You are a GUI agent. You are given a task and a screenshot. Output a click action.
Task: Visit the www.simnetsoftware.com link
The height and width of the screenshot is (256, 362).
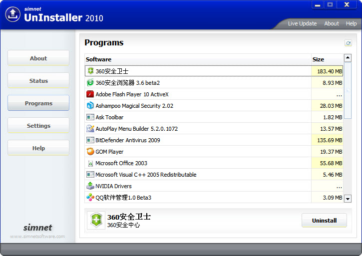coord(37,237)
